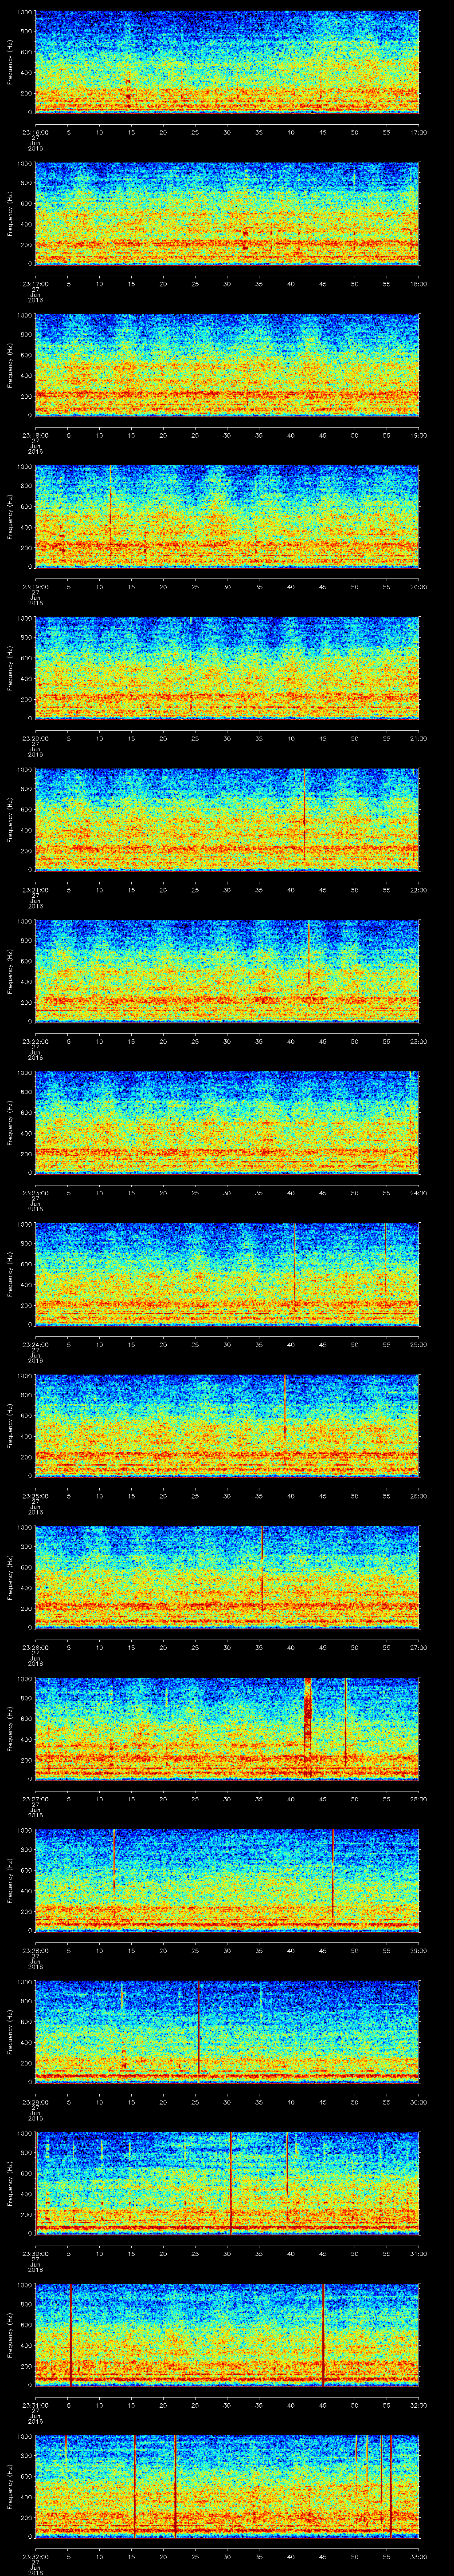Click the 33:00 end time label

[x=418, y=2556]
